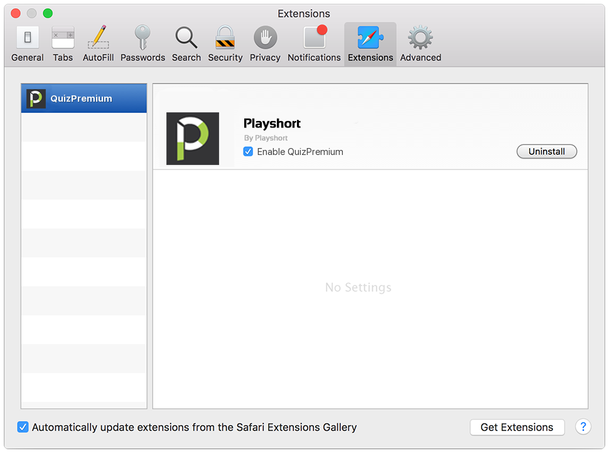The image size is (609, 453).
Task: Open the Extensions compass puzzle icon
Action: tap(370, 37)
